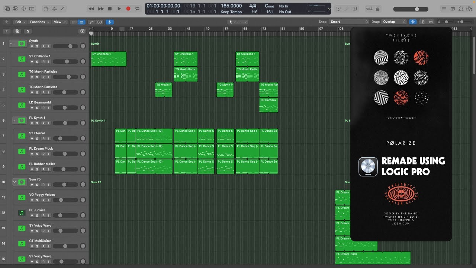Duplicate the selected track
The image size is (476, 268).
(17, 31)
